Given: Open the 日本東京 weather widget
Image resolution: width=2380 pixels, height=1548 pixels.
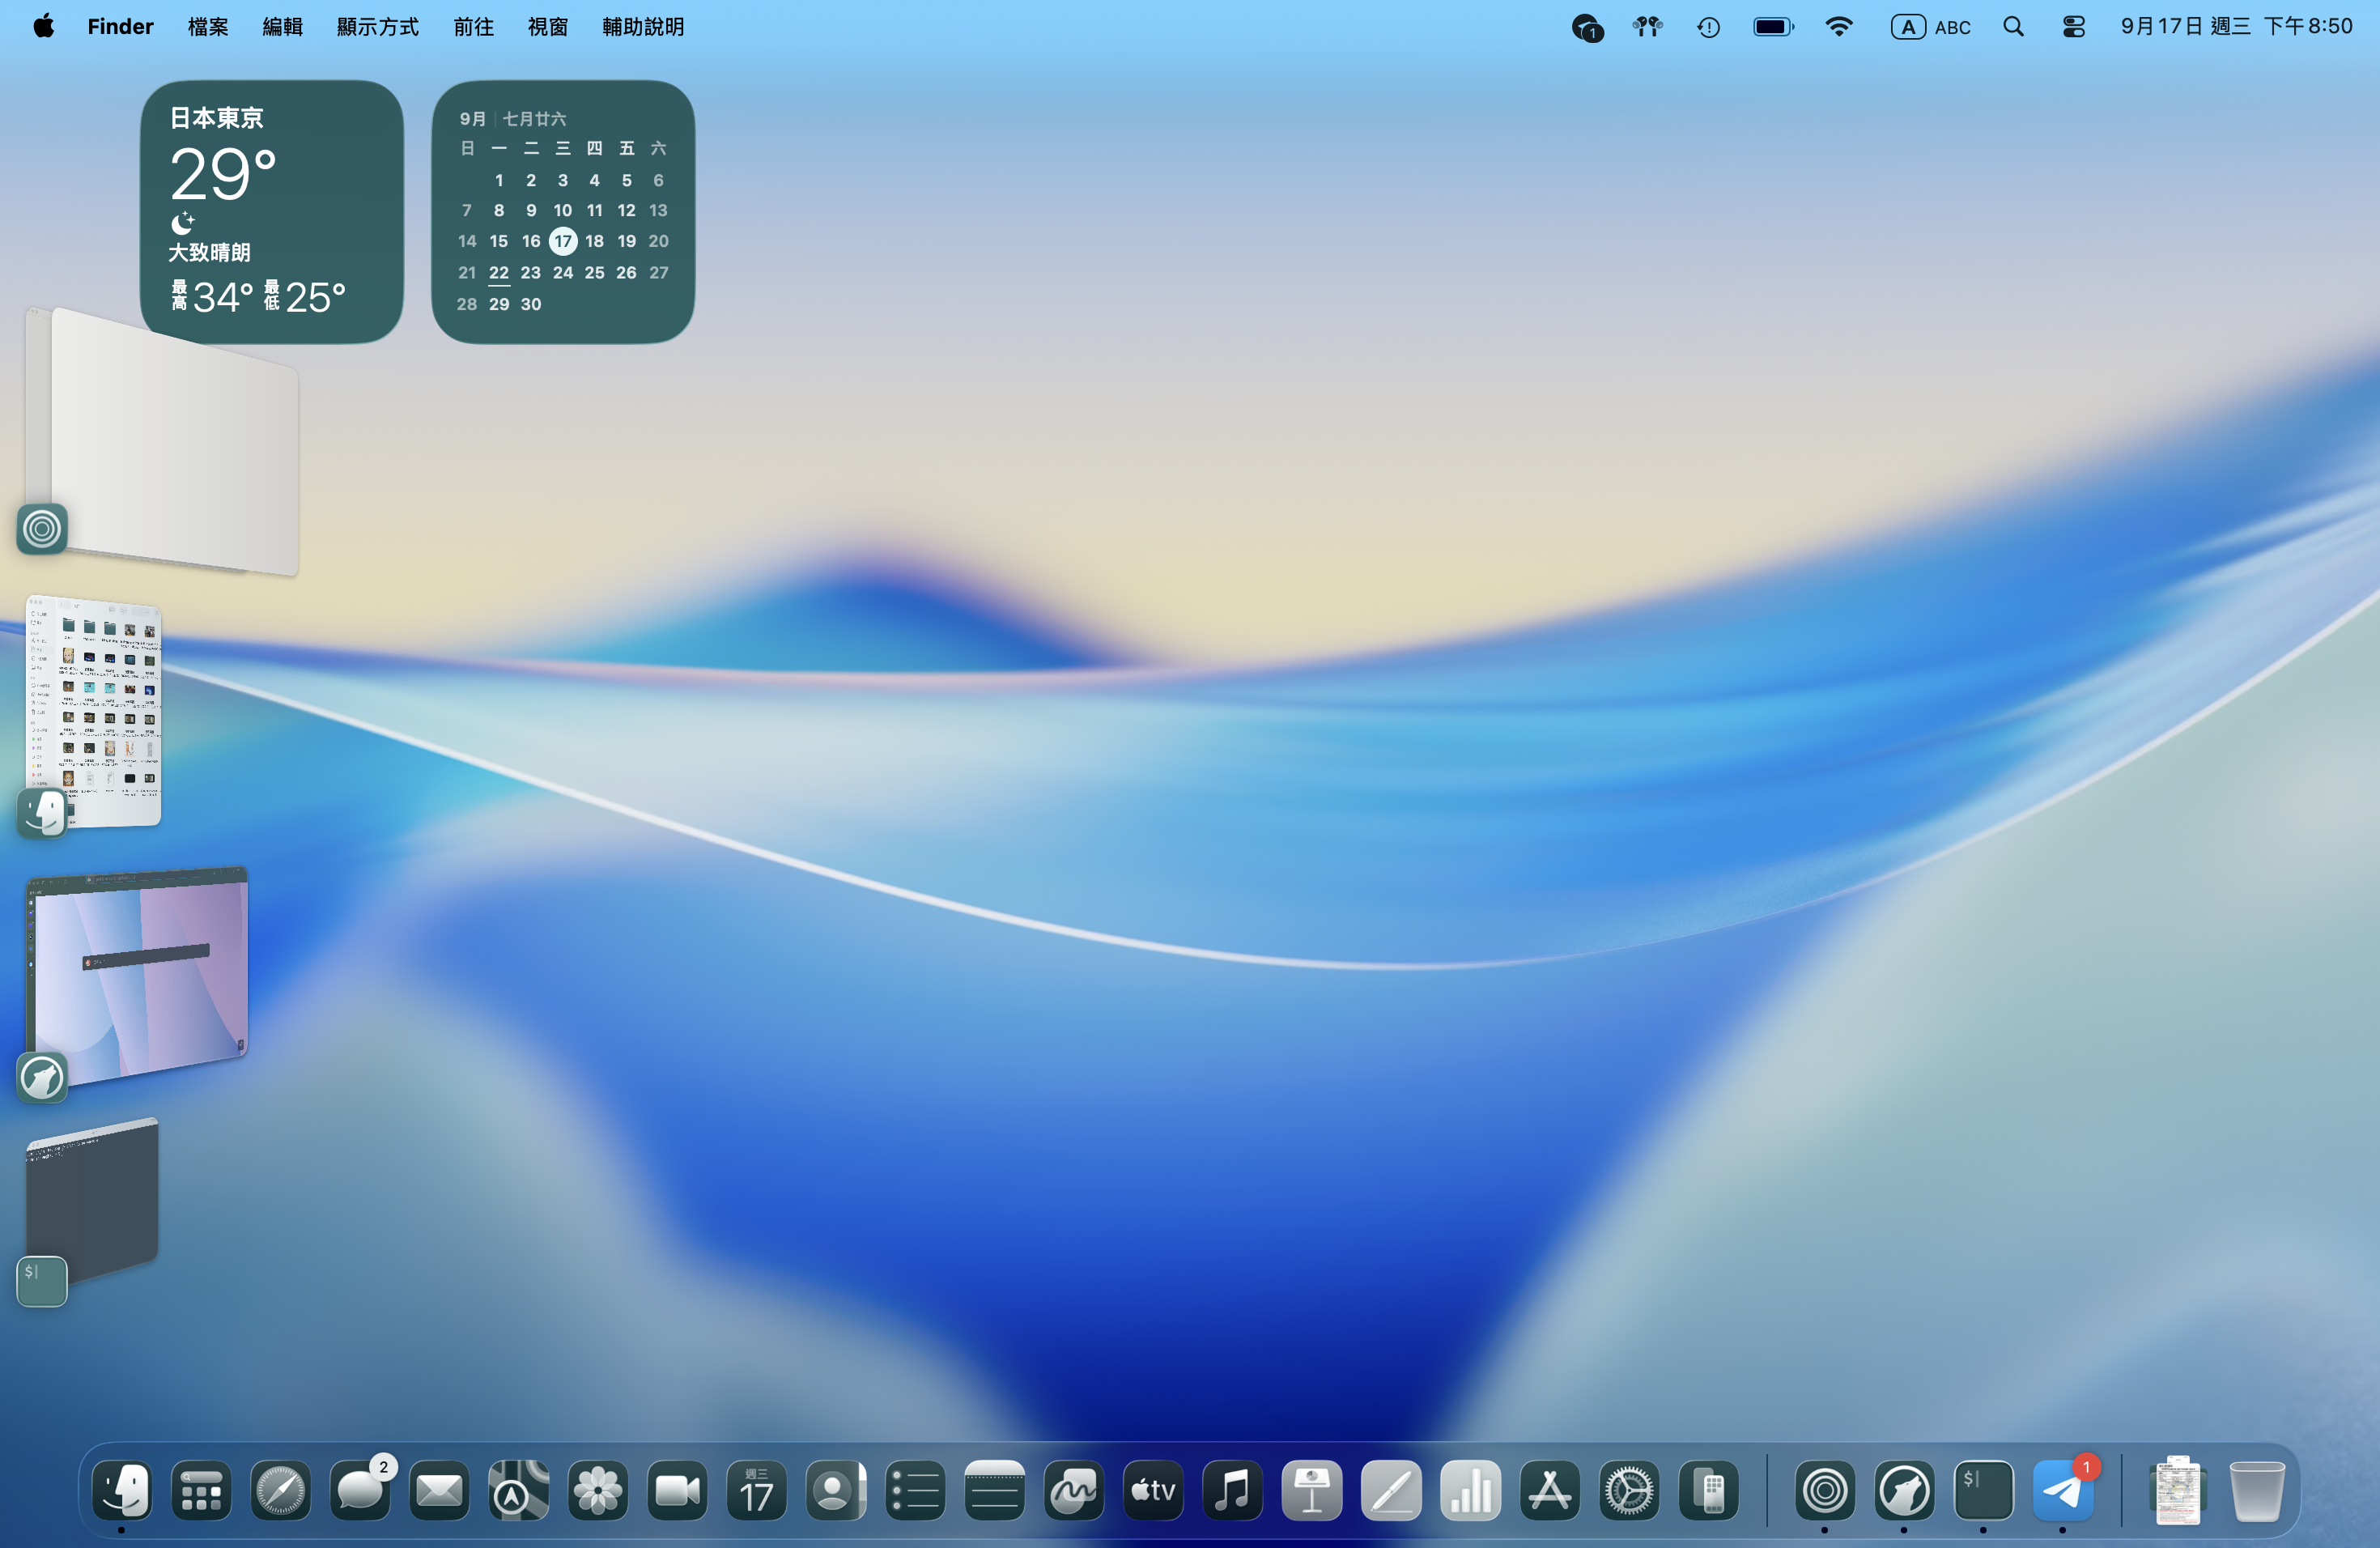Looking at the screenshot, I should 272,212.
